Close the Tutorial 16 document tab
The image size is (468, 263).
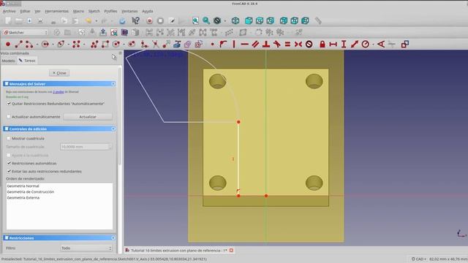[x=231, y=251]
